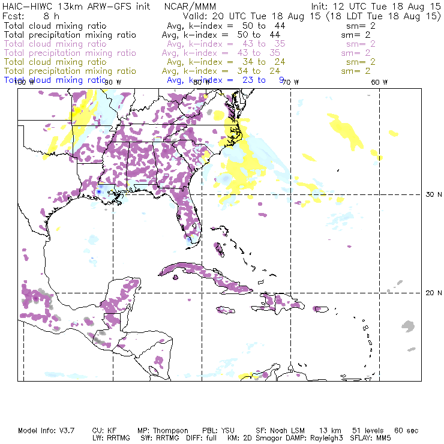Click the black 'Total precipitation mixing ratio' legend label

(70, 35)
